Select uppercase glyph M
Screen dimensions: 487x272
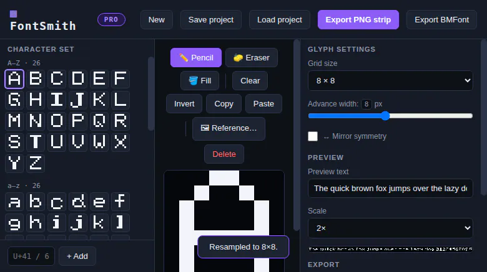click(x=14, y=121)
